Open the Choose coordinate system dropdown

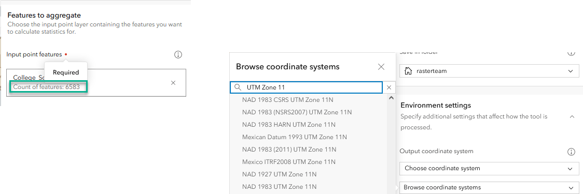coord(489,169)
